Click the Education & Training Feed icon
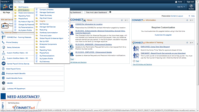199x112 pixels. [134, 61]
